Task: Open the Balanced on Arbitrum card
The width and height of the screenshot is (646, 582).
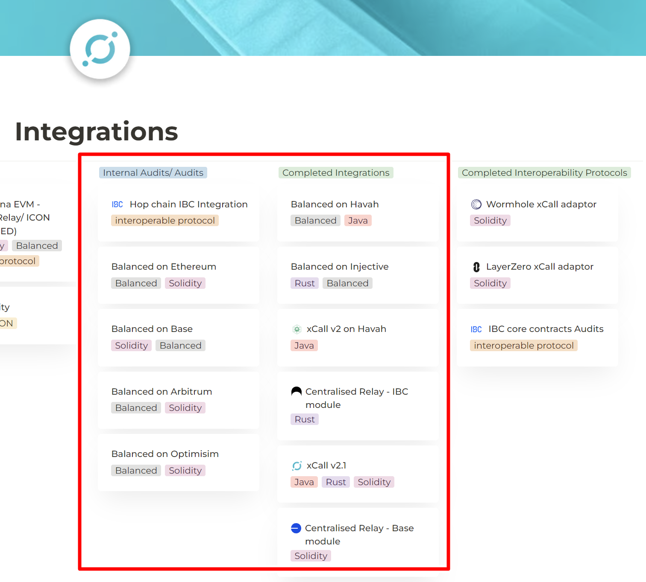Action: click(179, 400)
